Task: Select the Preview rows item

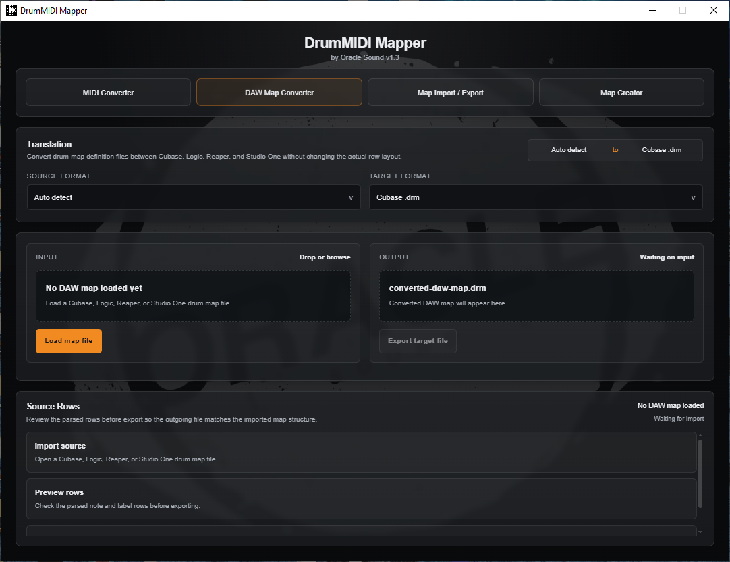Action: click(x=361, y=499)
